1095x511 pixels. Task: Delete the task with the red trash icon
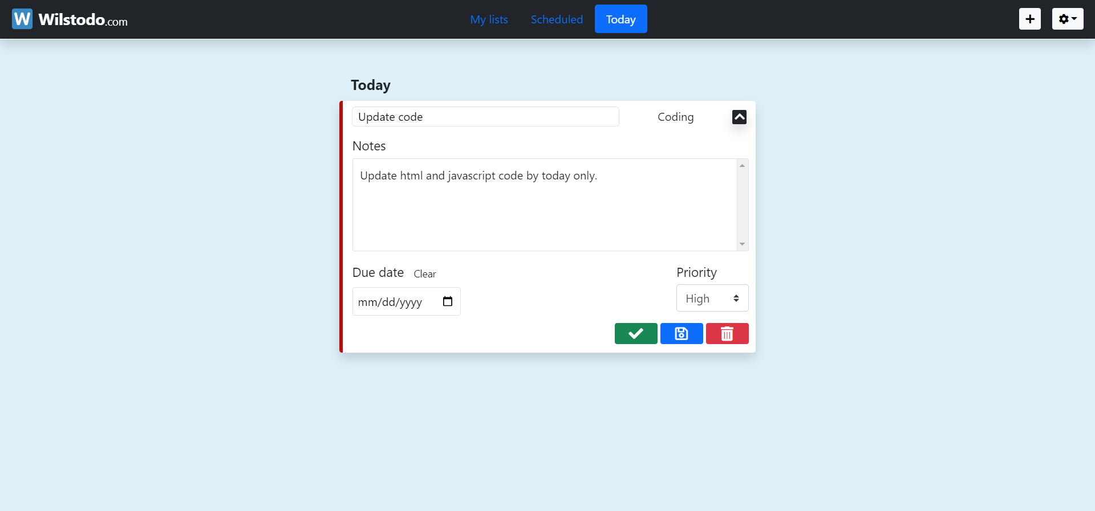coord(727,334)
